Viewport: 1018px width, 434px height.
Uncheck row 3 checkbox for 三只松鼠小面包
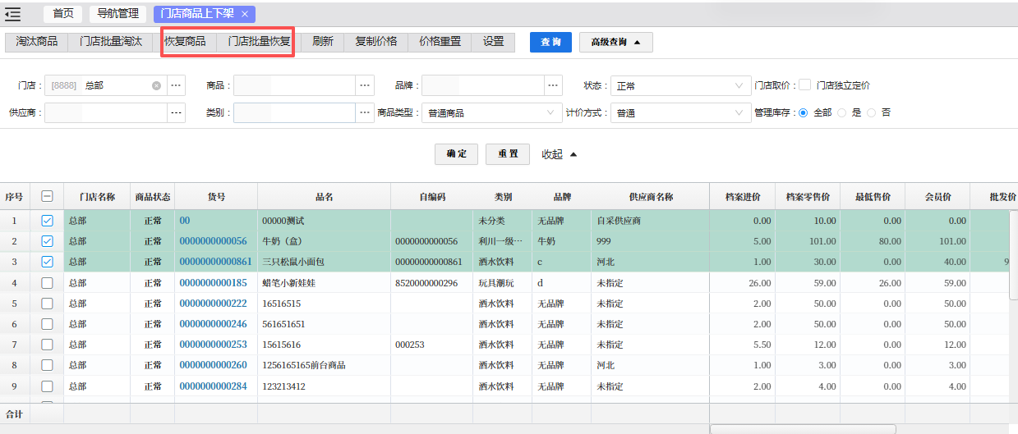tap(47, 262)
